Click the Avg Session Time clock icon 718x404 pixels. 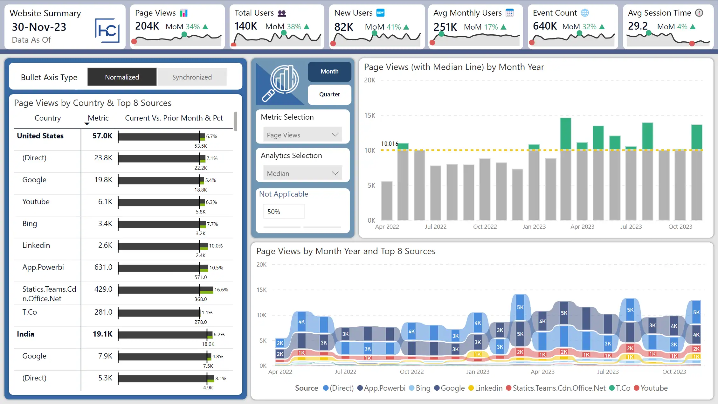(x=699, y=13)
